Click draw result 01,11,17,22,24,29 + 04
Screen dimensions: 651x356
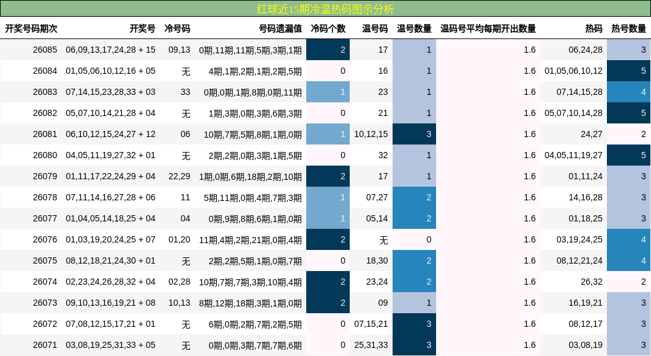click(111, 176)
